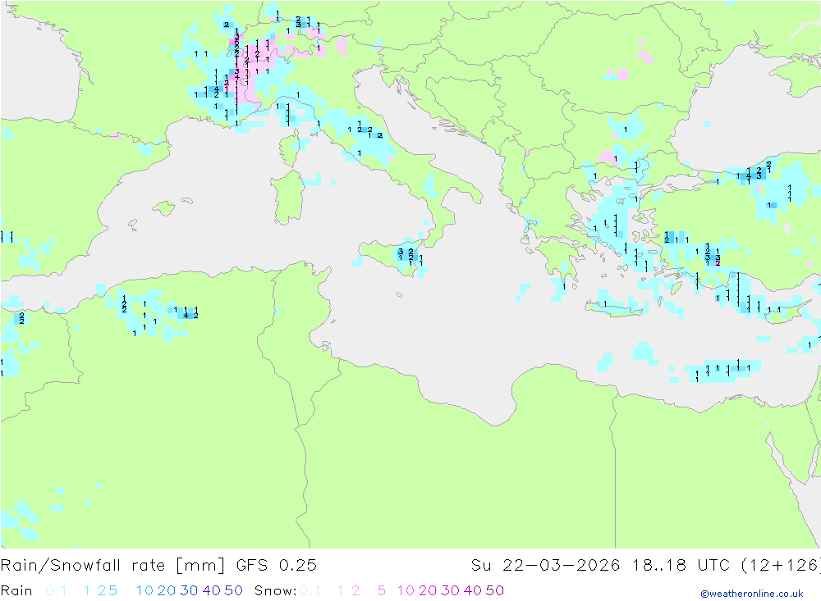Pick the Snow legend value 20
The width and height of the screenshot is (821, 601).
(428, 590)
